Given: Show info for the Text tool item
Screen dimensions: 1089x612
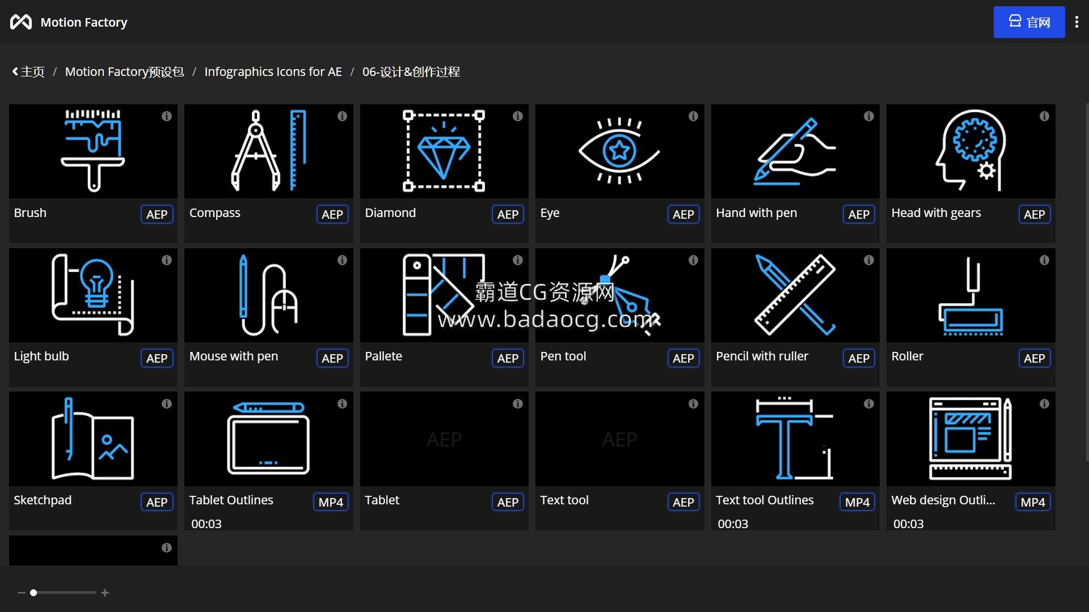Looking at the screenshot, I should 693,403.
